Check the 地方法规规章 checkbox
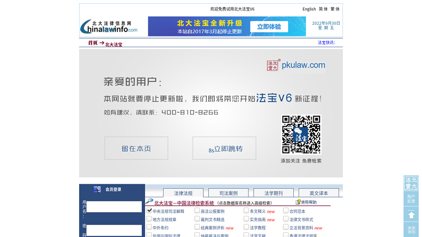422x237 pixels. 149,219
